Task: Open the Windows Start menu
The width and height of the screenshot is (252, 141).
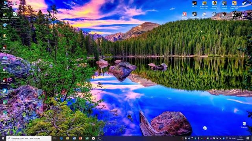Action: (3, 138)
